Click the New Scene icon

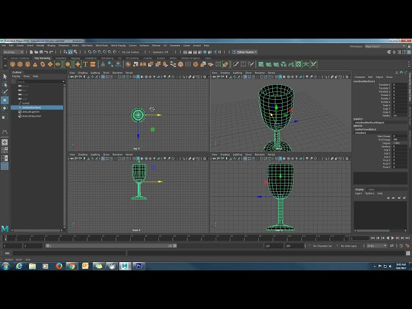click(x=32, y=52)
